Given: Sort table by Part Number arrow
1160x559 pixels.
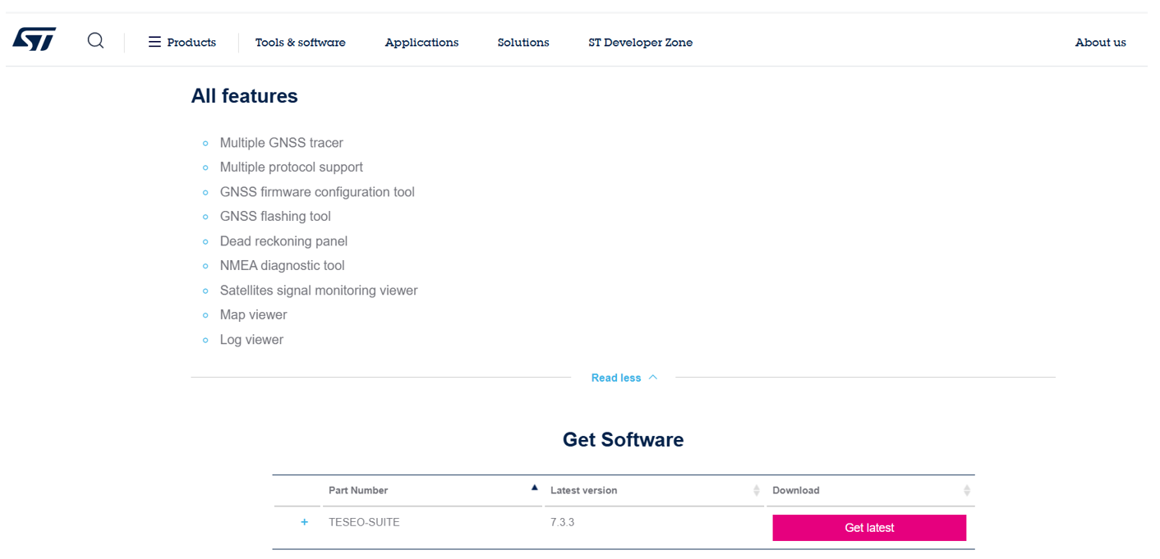Looking at the screenshot, I should pyautogui.click(x=534, y=488).
